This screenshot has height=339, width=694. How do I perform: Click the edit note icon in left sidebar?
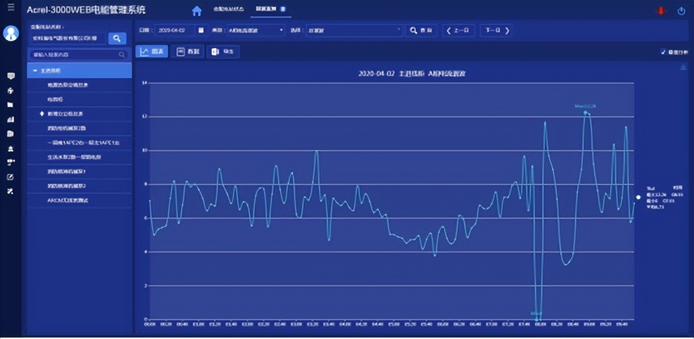tap(11, 177)
